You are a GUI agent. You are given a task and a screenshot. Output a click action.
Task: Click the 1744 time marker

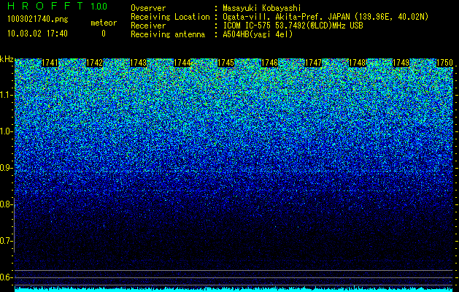pos(182,63)
